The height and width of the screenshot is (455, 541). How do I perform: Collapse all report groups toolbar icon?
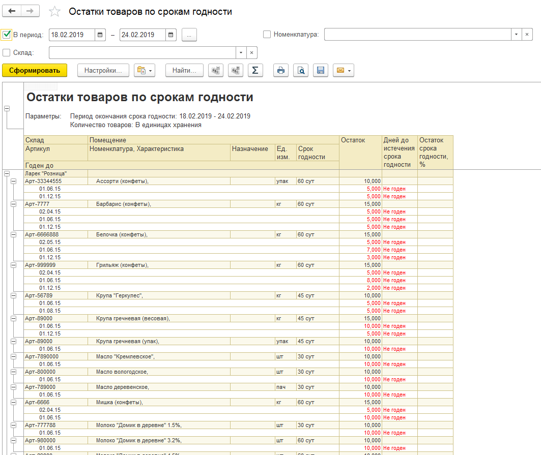click(216, 70)
